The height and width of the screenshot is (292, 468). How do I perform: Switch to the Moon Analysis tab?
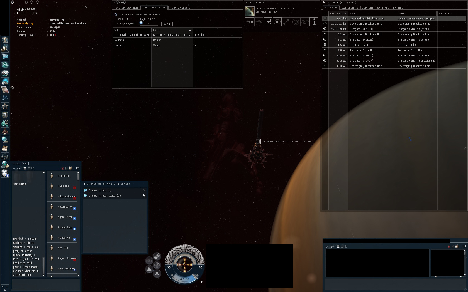180,8
